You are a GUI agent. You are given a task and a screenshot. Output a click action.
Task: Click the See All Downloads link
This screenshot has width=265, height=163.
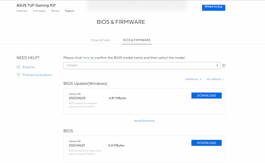(144, 121)
